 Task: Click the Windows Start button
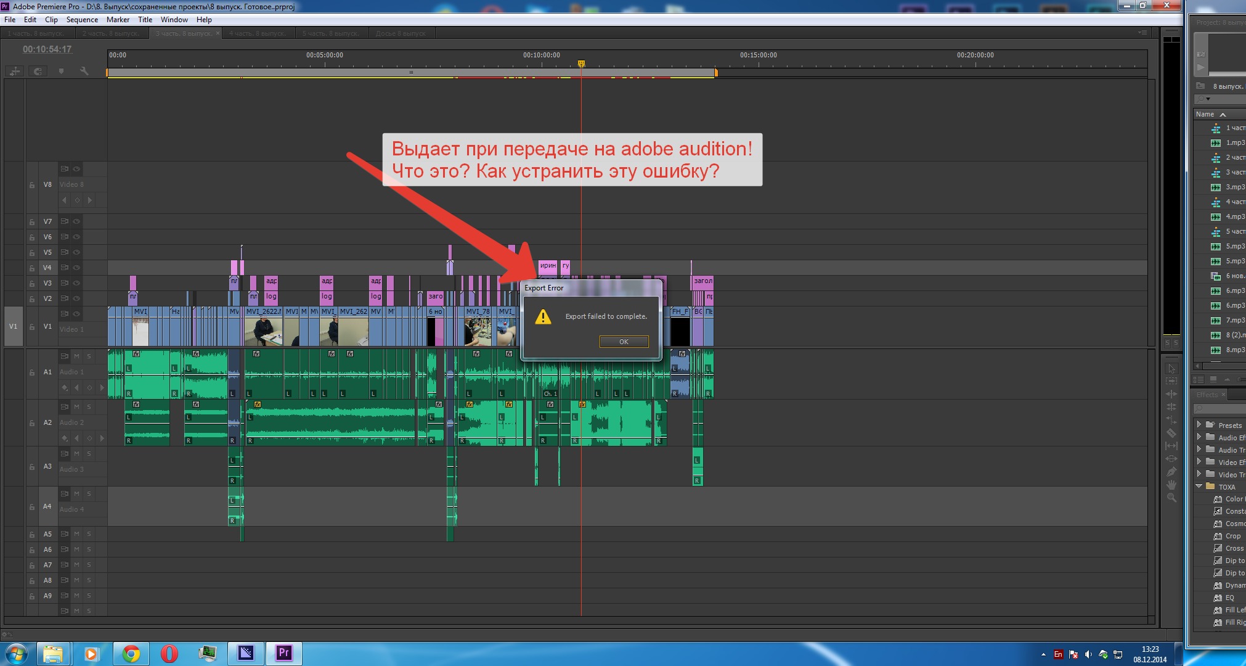click(16, 654)
